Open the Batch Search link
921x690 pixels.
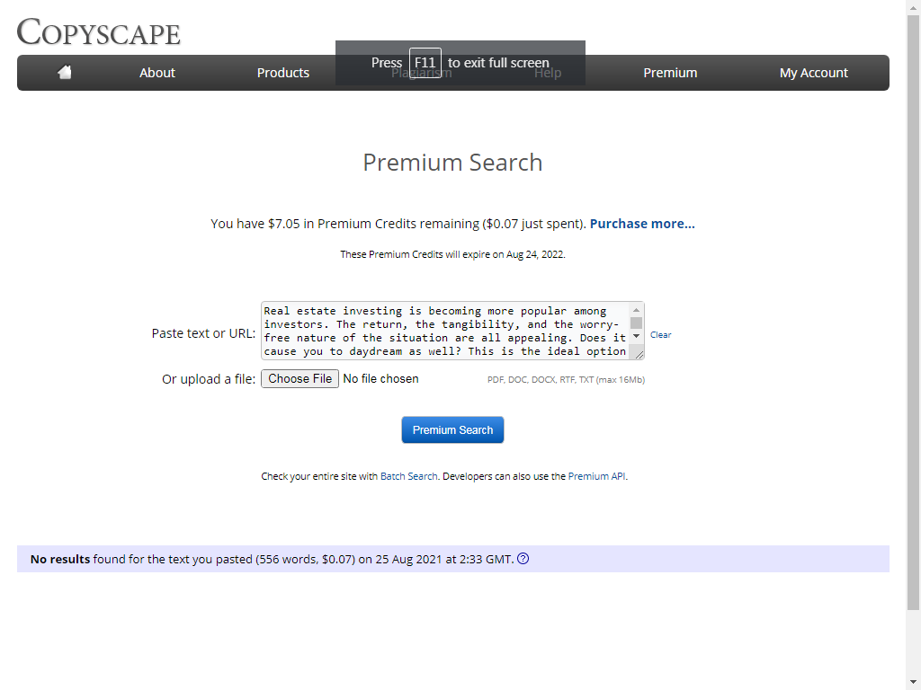[409, 476]
